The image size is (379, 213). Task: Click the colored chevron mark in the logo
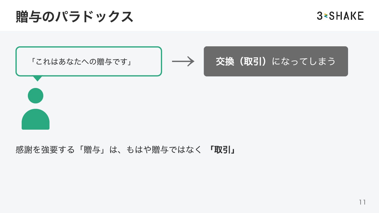[x=326, y=16]
